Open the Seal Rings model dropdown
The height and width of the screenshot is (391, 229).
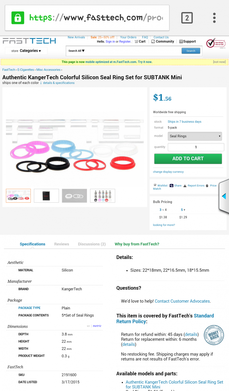coord(195,136)
